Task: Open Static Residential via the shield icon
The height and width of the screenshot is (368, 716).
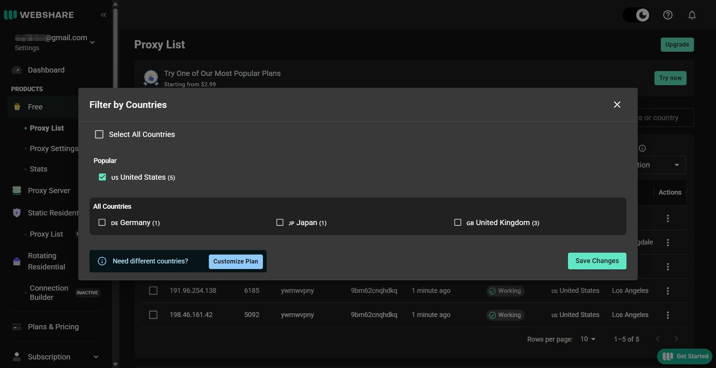Action: (x=16, y=212)
